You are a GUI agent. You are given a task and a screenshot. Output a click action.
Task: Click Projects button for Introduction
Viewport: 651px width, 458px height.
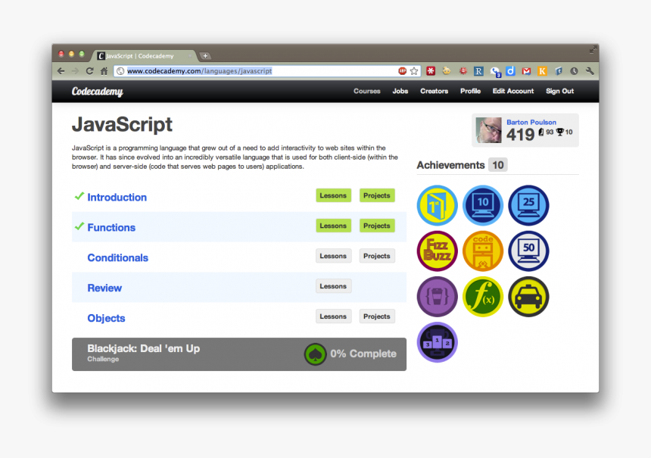coord(377,195)
